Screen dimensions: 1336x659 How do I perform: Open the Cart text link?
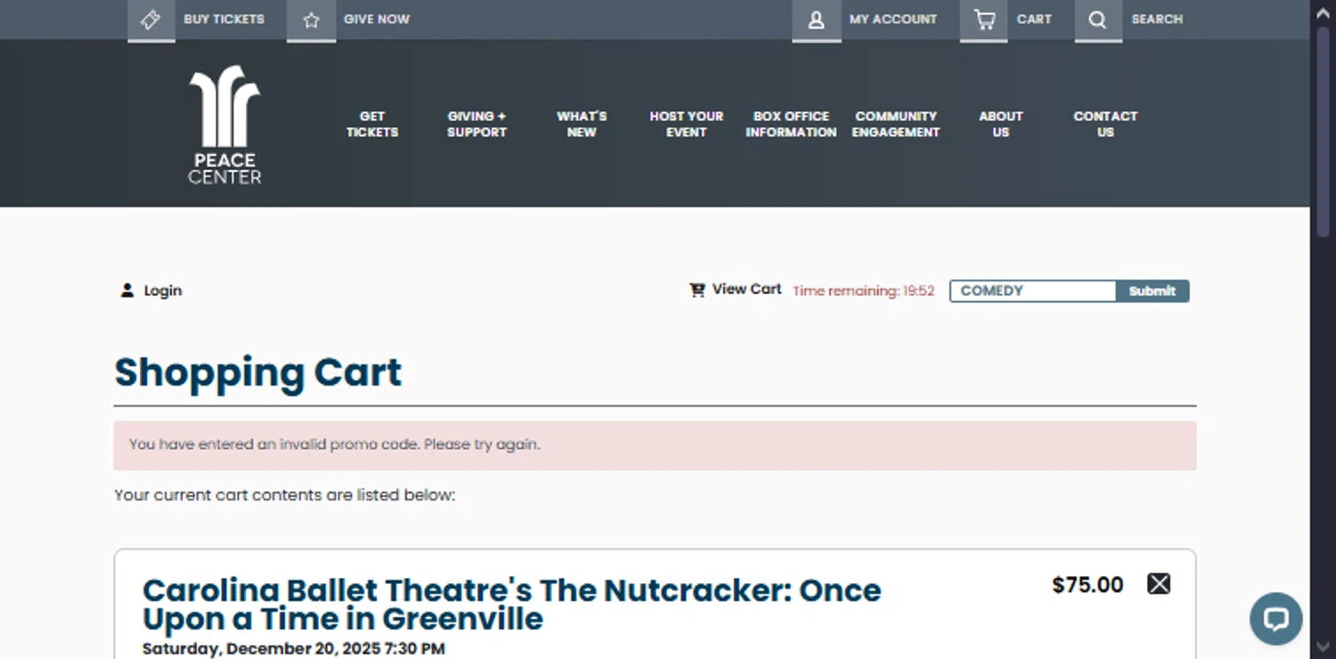[1034, 19]
